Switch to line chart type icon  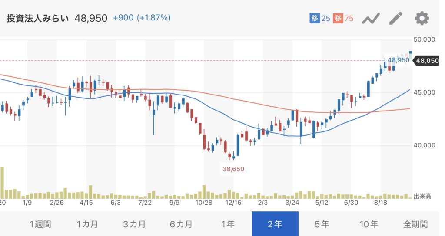tap(372, 19)
